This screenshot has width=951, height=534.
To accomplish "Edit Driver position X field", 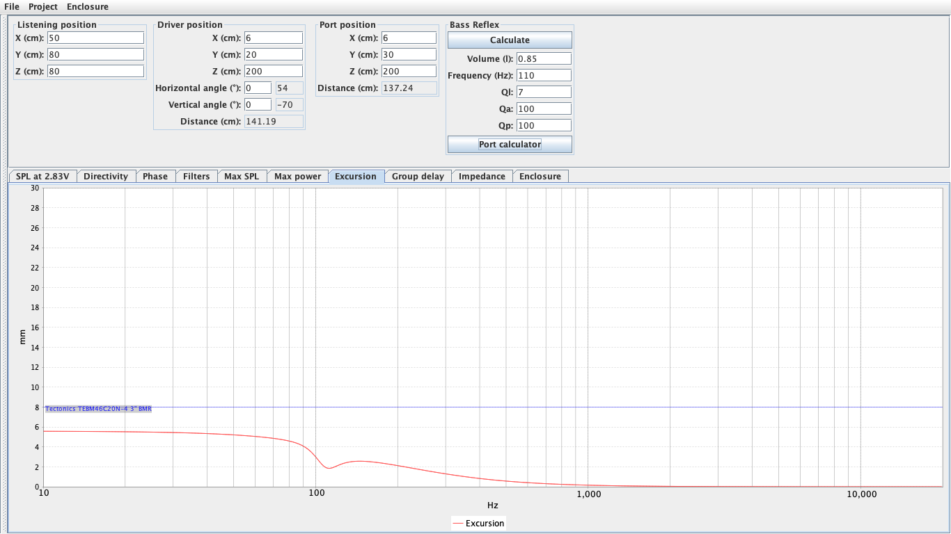I will click(x=274, y=38).
